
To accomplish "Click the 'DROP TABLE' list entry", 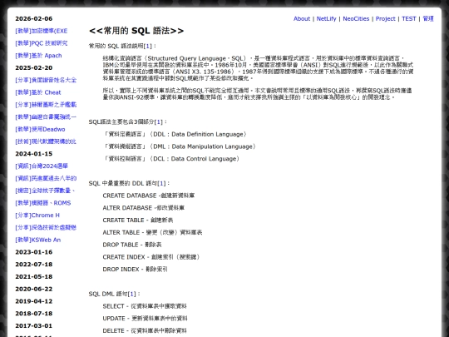I will click(x=132, y=245).
